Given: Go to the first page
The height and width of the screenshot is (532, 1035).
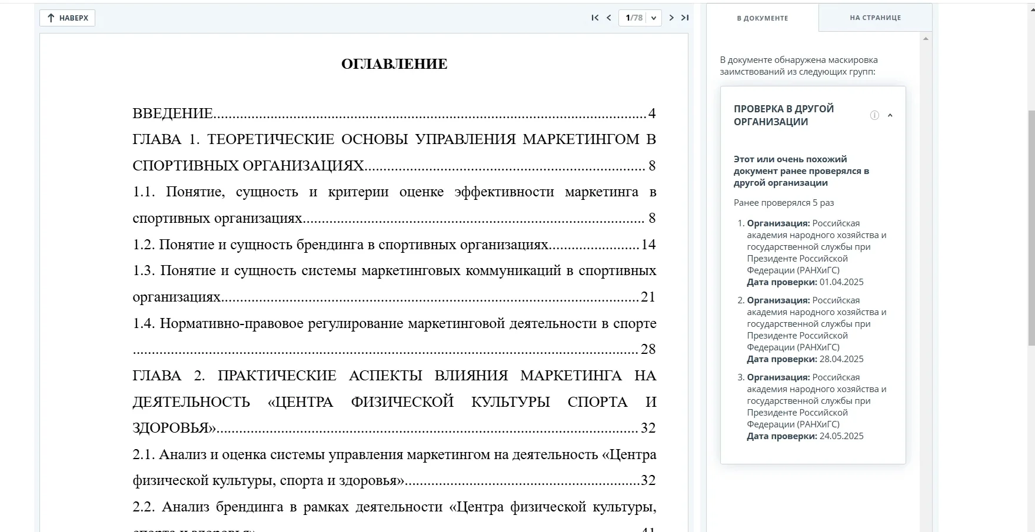Looking at the screenshot, I should pos(595,18).
